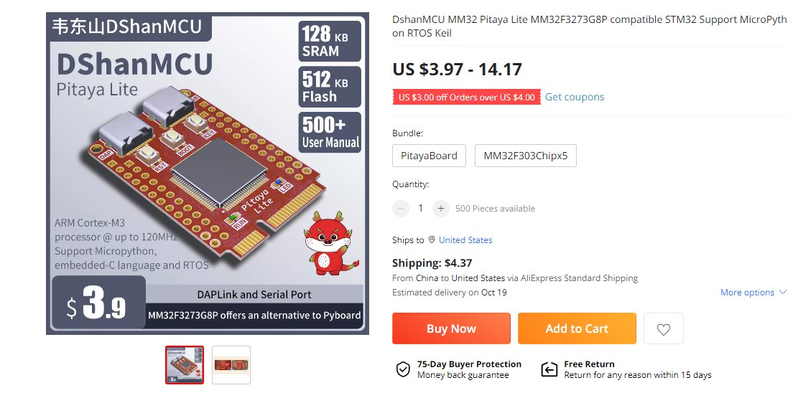
Task: Click the chevron next to More options
Action: point(782,292)
